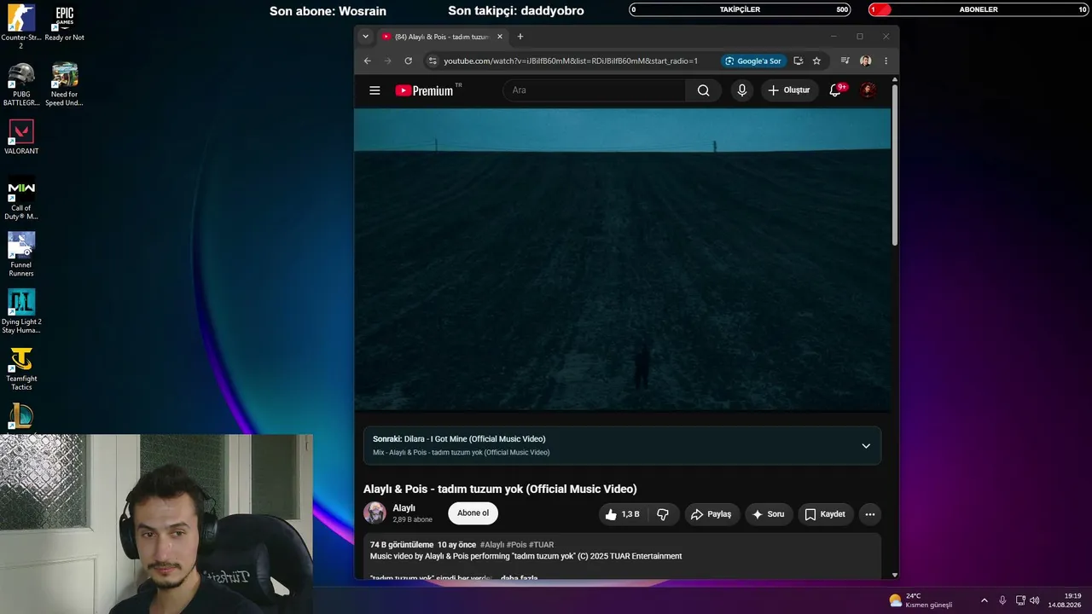Open the #Alaylı hashtag link
Screen dimensions: 1092x614
click(492, 544)
